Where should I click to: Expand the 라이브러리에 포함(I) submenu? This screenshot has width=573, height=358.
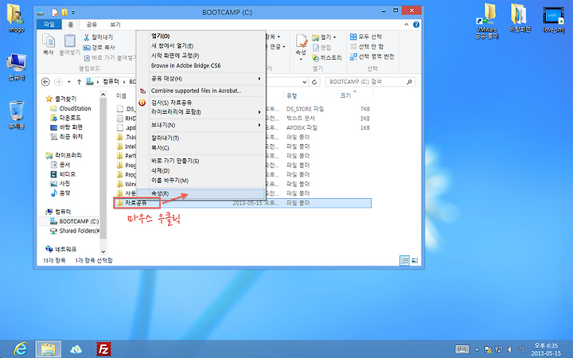[201, 112]
